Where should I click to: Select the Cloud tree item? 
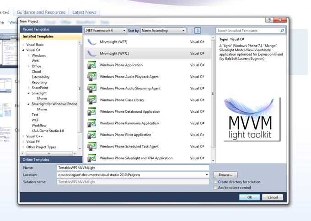click(36, 72)
